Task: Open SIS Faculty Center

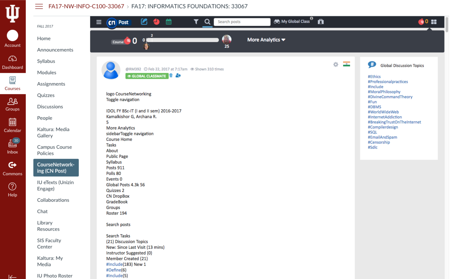Action: pos(49,244)
